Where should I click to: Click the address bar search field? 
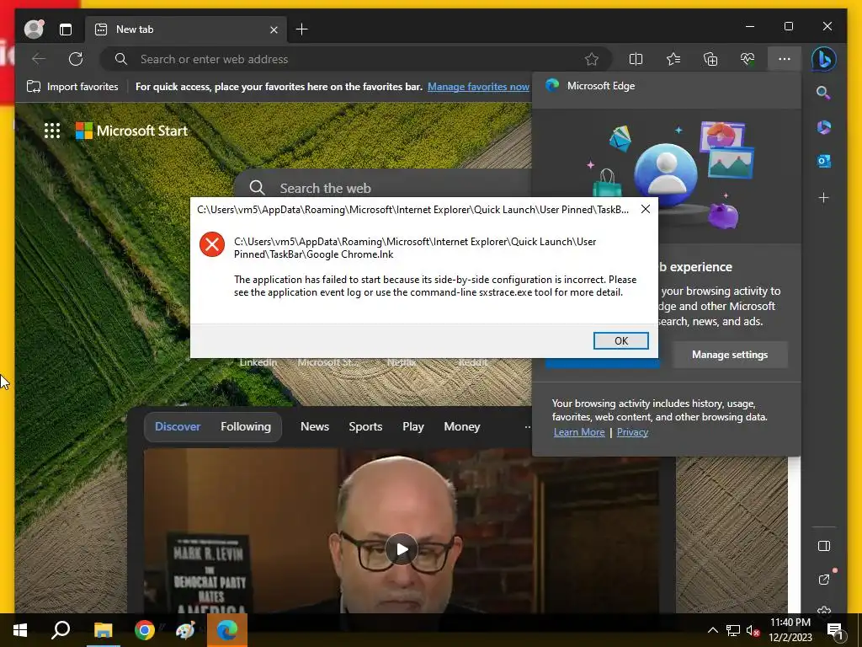357,59
